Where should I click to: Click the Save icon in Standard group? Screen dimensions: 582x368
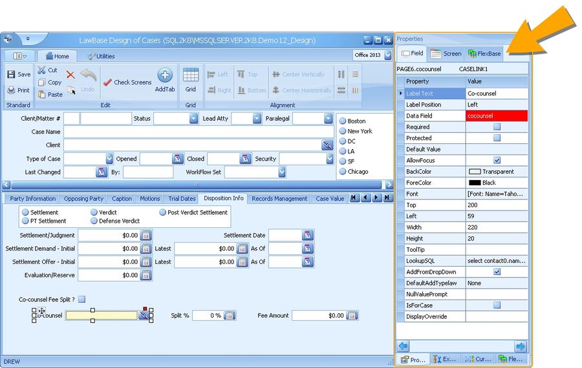tap(11, 74)
